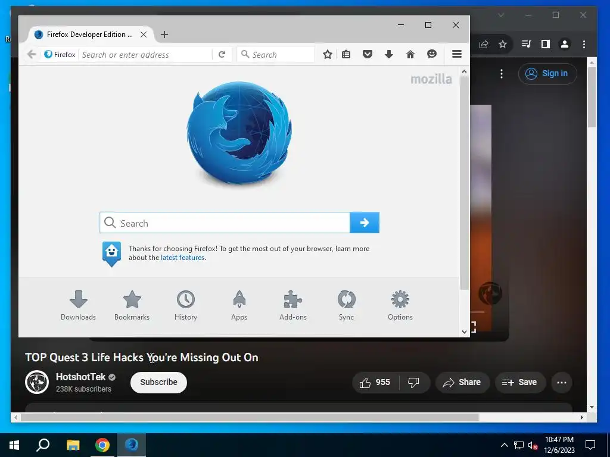This screenshot has width=610, height=457.
Task: Open the Windows Start menu
Action: coord(14,445)
